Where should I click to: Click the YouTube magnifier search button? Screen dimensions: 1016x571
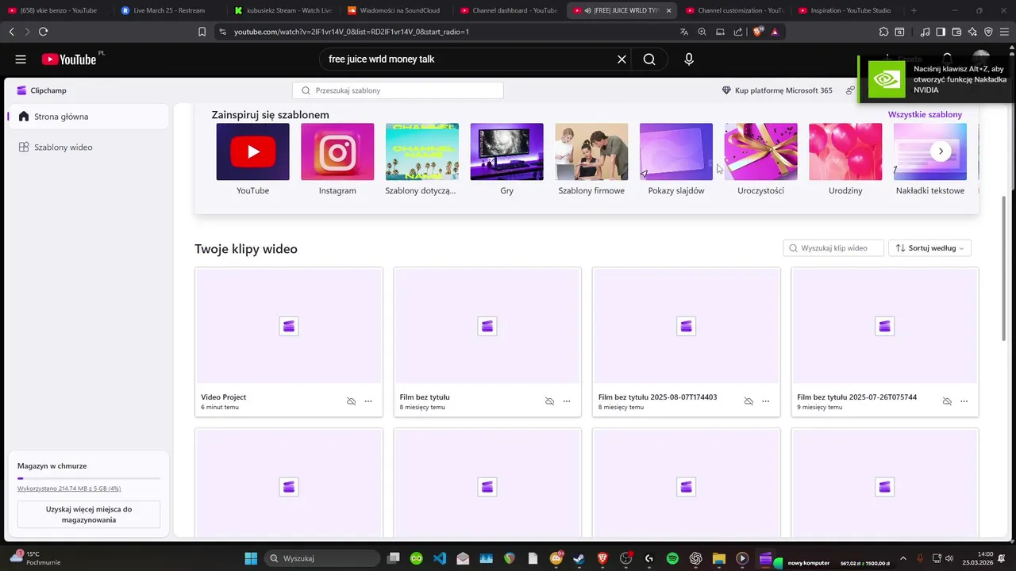tap(649, 59)
